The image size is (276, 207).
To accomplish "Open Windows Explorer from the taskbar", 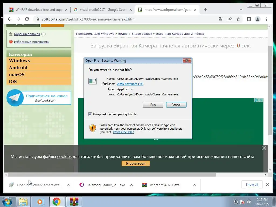I will (x=23, y=202).
